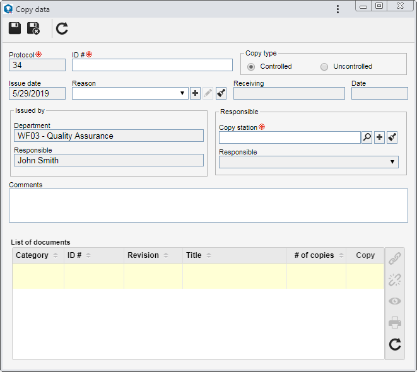Select the highlighted empty row in documents list
Screen dimensions: 417x372
[x=198, y=276]
